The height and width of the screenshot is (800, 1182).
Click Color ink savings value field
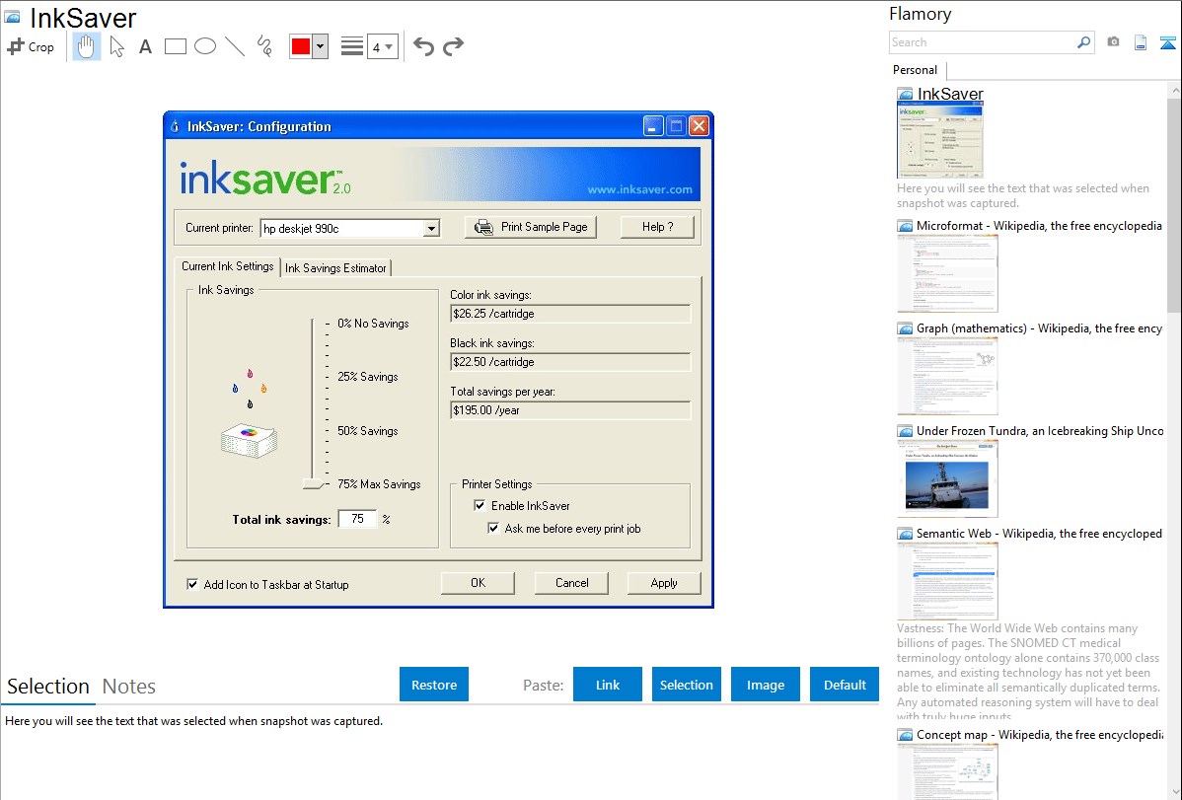pyautogui.click(x=570, y=314)
